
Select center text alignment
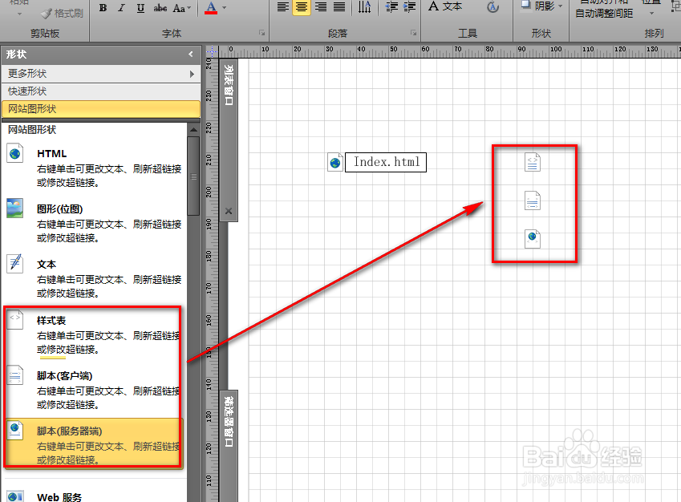click(302, 7)
